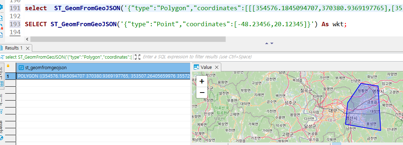Viewport: 403px width, 145px height.
Task: Click the 성주군 label on the map
Action: coord(291,103)
